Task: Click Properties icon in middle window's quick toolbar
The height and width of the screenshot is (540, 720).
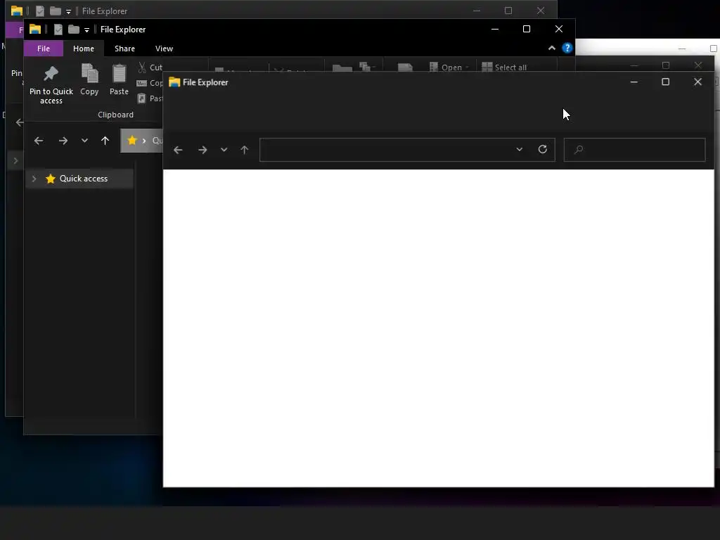Action: pyautogui.click(x=58, y=30)
